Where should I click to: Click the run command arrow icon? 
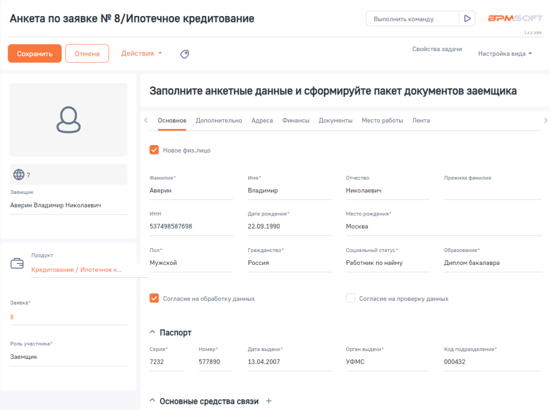[x=467, y=18]
